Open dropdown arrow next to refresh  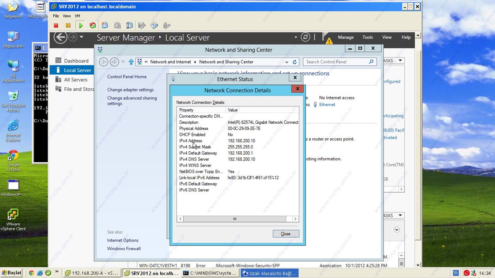point(296,37)
